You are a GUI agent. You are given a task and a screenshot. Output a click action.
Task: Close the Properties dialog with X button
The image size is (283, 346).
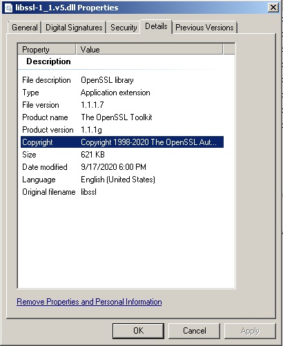[273, 8]
